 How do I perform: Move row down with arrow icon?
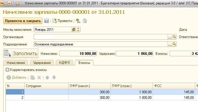(54, 77)
